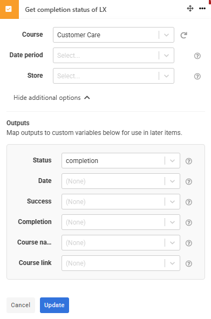Open the Store dropdown

tap(113, 76)
